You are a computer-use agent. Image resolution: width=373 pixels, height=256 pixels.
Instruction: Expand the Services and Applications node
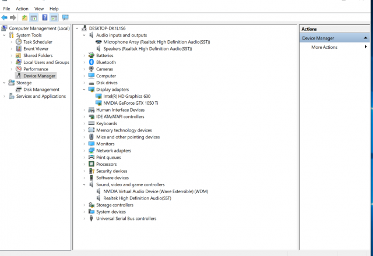click(x=5, y=97)
